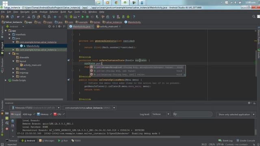Click the project panel gear icon
This screenshot has width=260, height=146.
coord(59,26)
